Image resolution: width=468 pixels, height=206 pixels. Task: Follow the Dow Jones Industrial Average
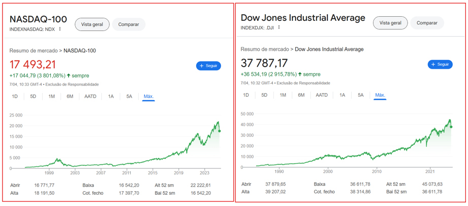click(x=440, y=65)
